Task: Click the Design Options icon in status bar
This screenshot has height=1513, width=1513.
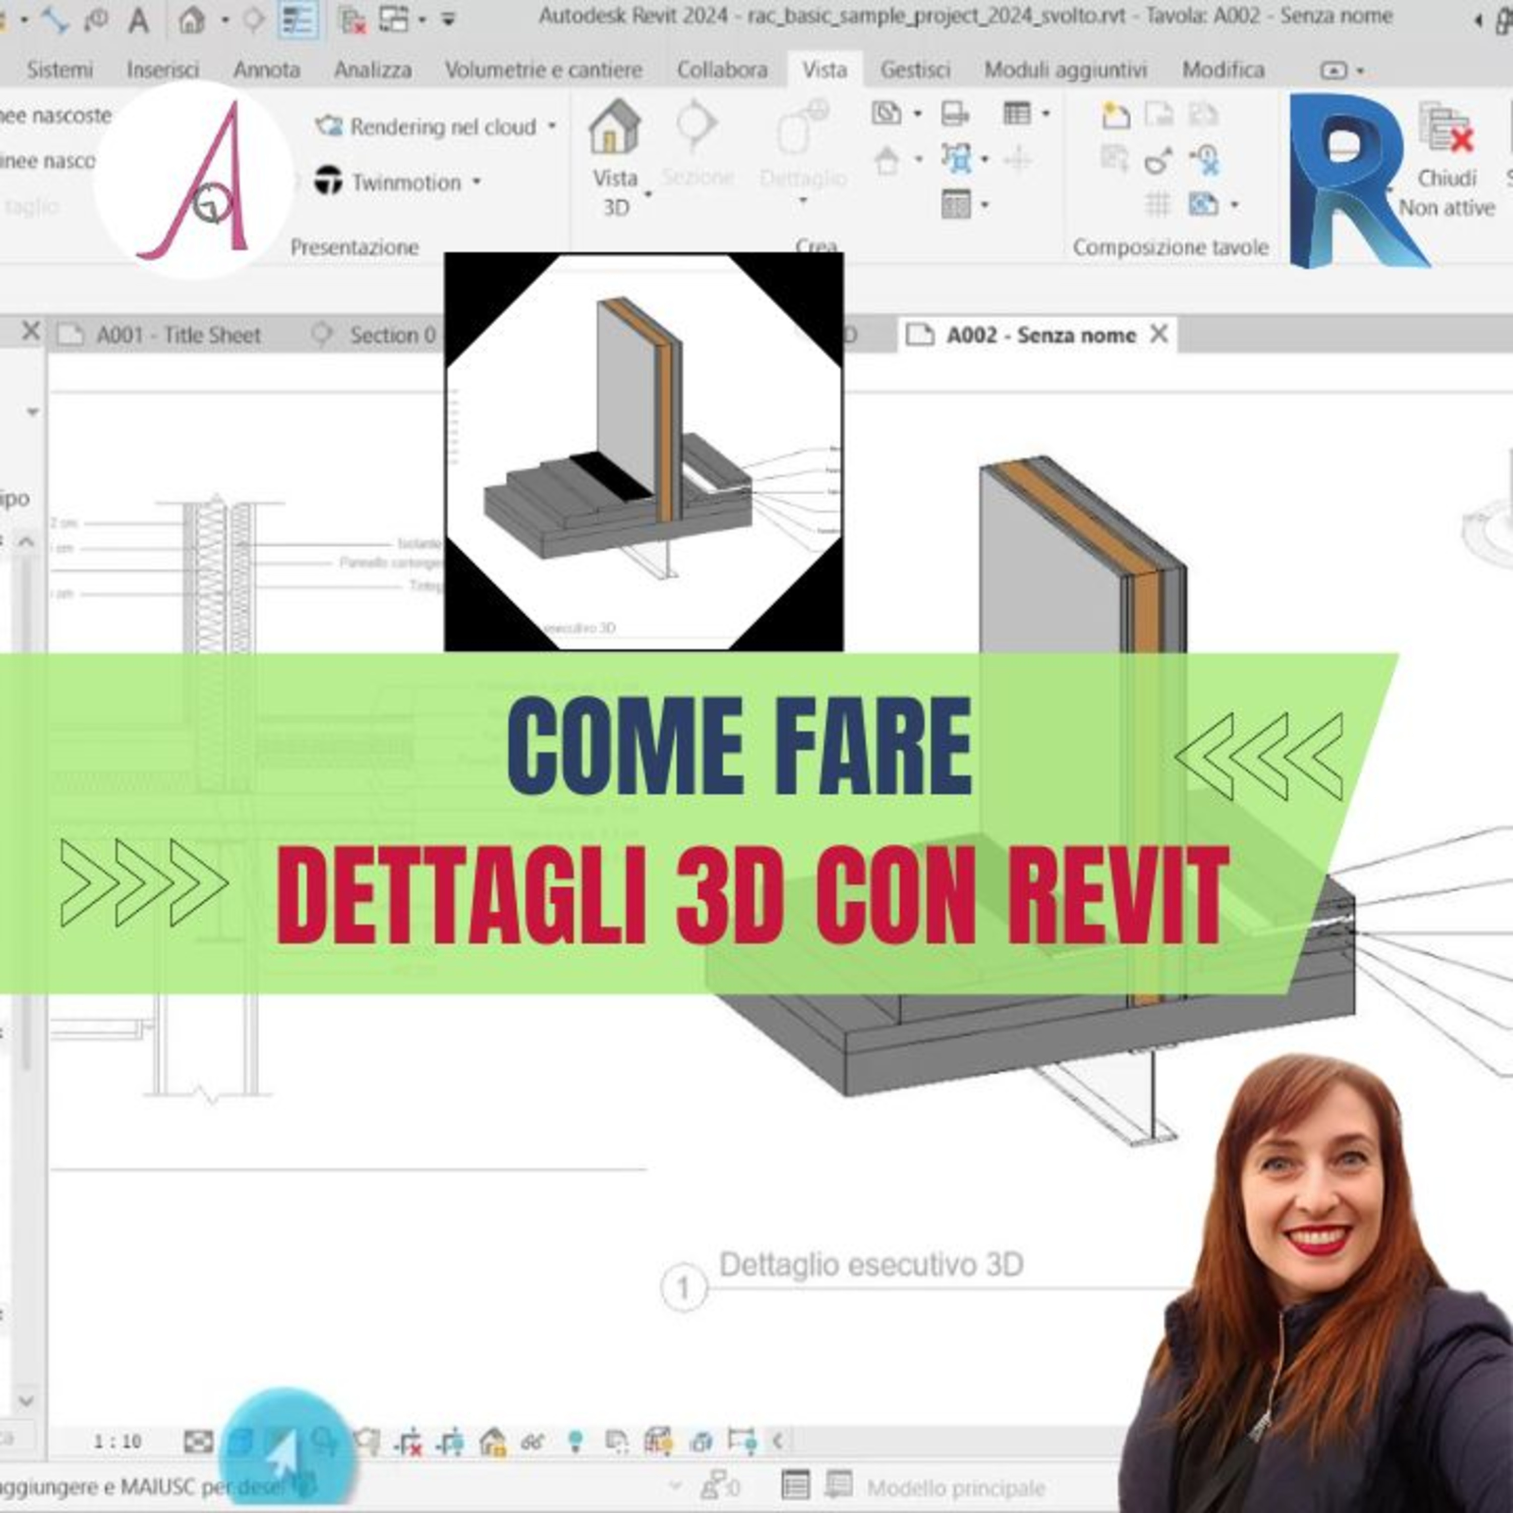Action: pyautogui.click(x=796, y=1486)
